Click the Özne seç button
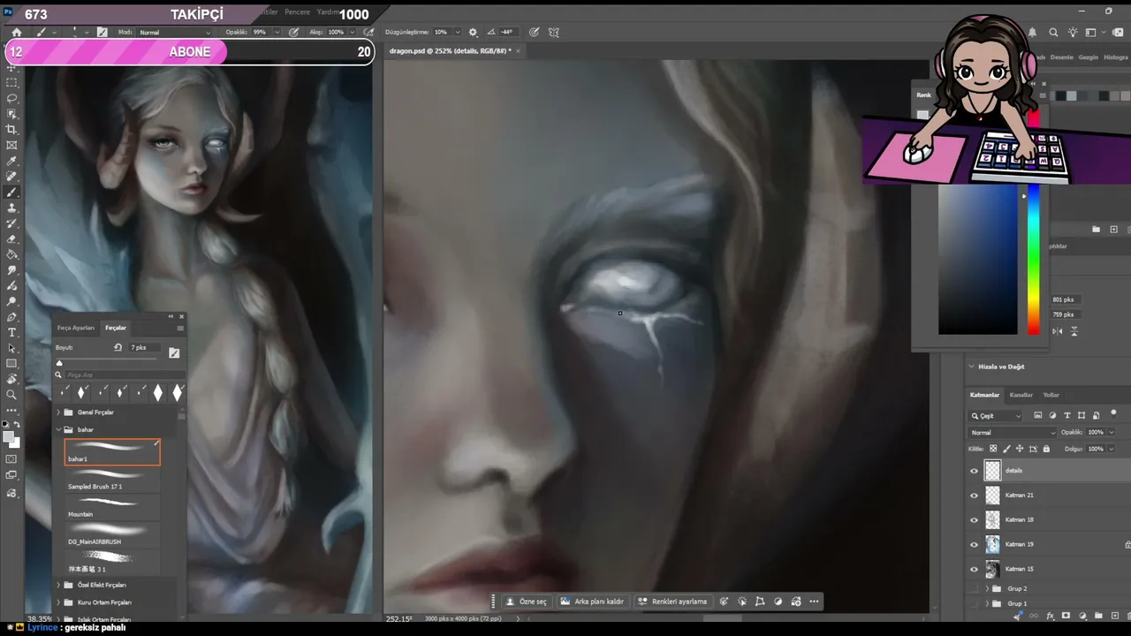 pyautogui.click(x=526, y=602)
